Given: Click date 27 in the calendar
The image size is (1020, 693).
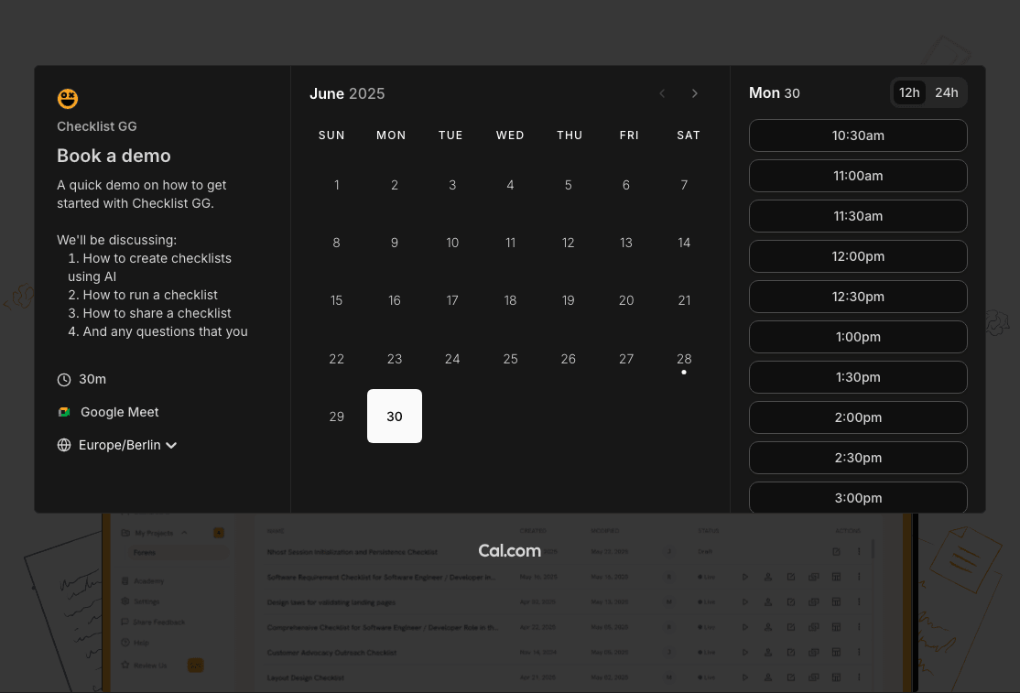Looking at the screenshot, I should [x=626, y=359].
